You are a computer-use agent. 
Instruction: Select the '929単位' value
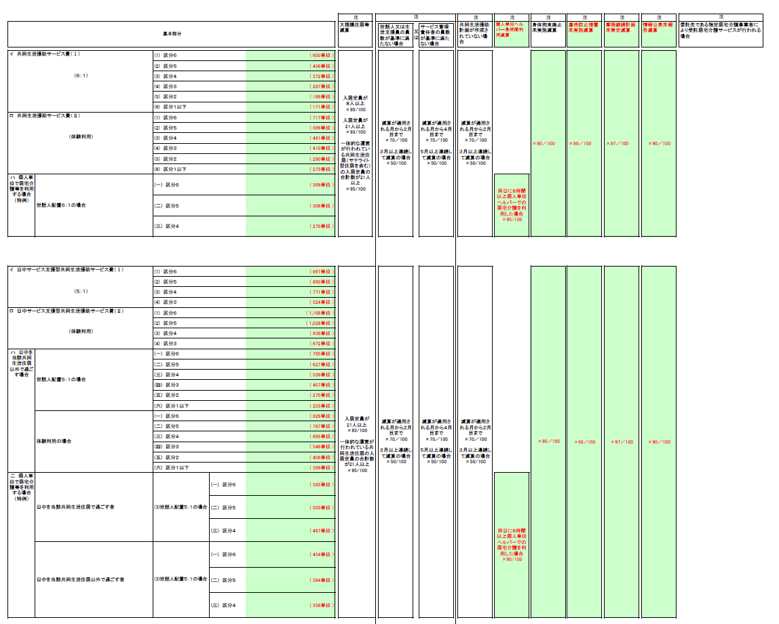(x=322, y=416)
